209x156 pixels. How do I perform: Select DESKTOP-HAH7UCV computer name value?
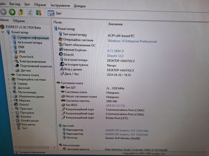[x=121, y=61]
